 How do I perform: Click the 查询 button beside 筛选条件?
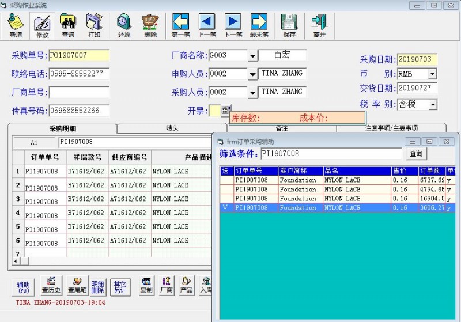(416, 154)
